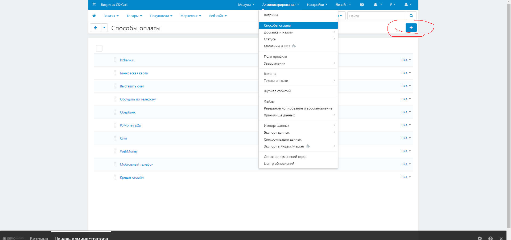Screen dimensions: 511x240
Task: Choose Валюты from the open menu
Action: [270, 74]
